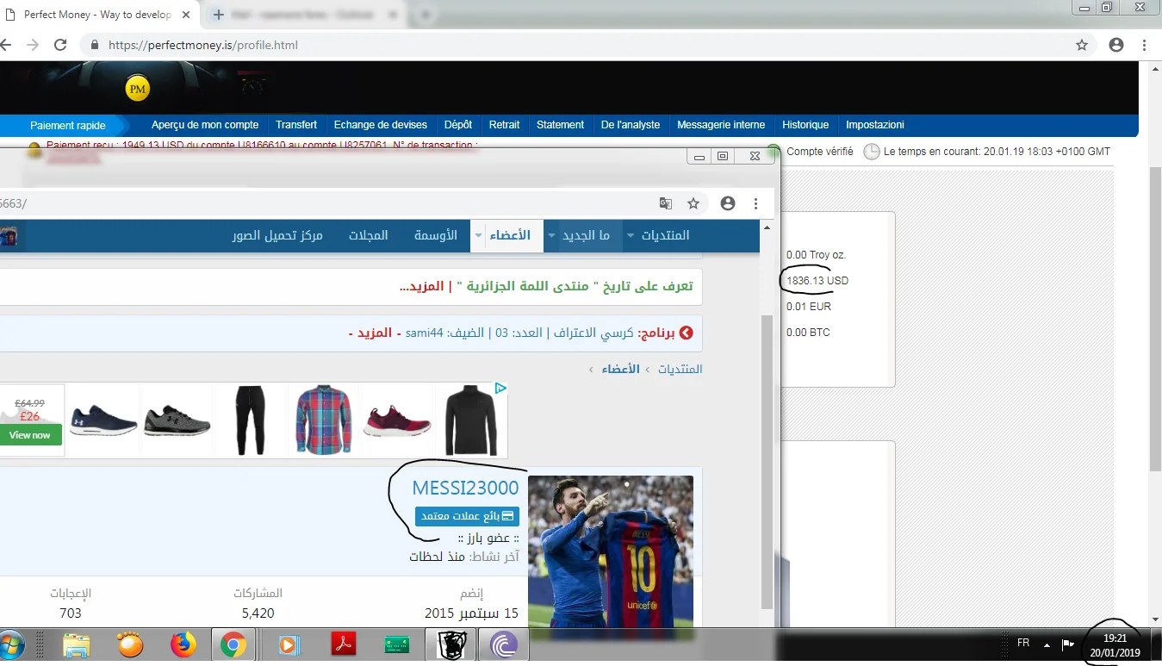Click the Messi profile avatar picture

tap(610, 551)
